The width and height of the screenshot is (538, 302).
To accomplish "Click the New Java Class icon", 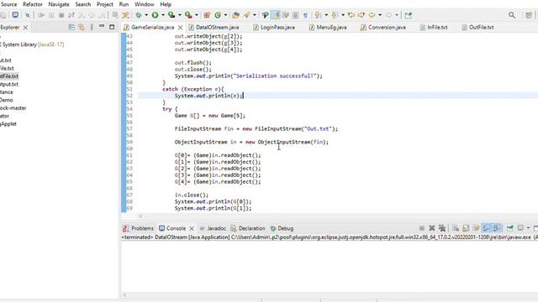I will 218,15.
